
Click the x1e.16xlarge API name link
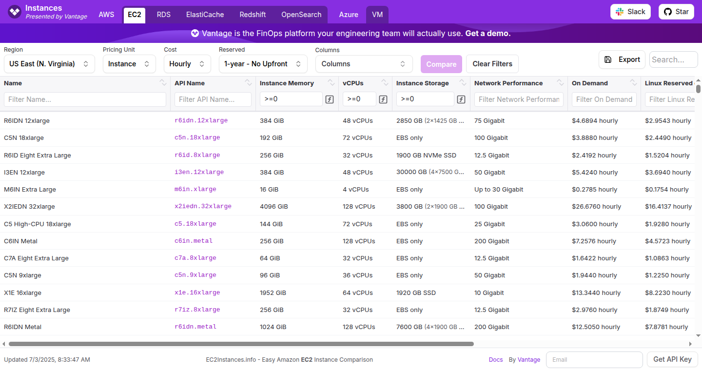pos(197,293)
